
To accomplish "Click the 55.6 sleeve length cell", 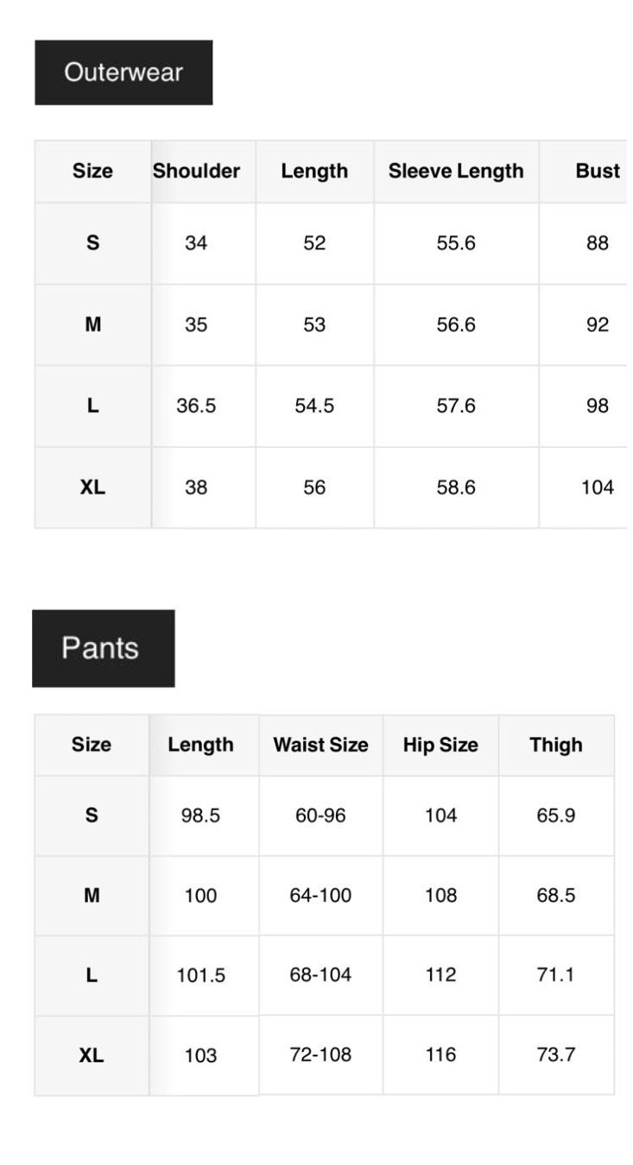I will click(x=456, y=243).
